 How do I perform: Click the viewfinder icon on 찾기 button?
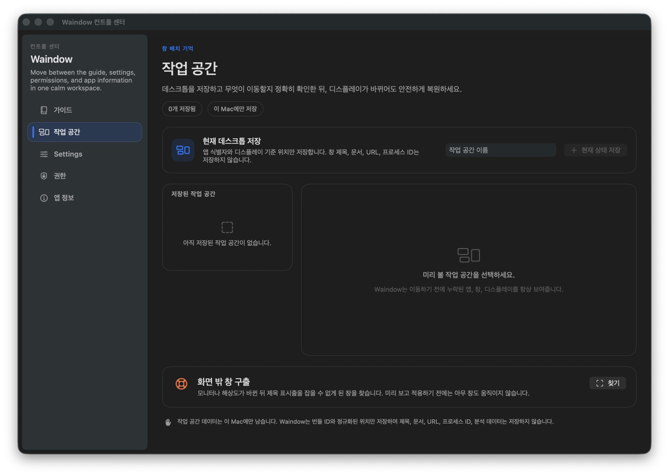600,383
